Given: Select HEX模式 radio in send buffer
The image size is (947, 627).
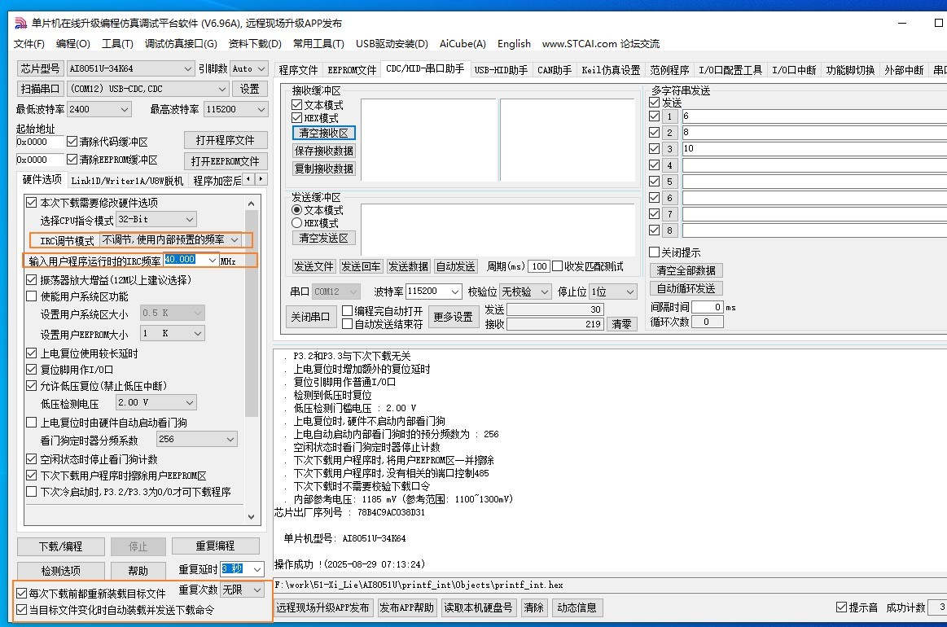Looking at the screenshot, I should pos(297,223).
